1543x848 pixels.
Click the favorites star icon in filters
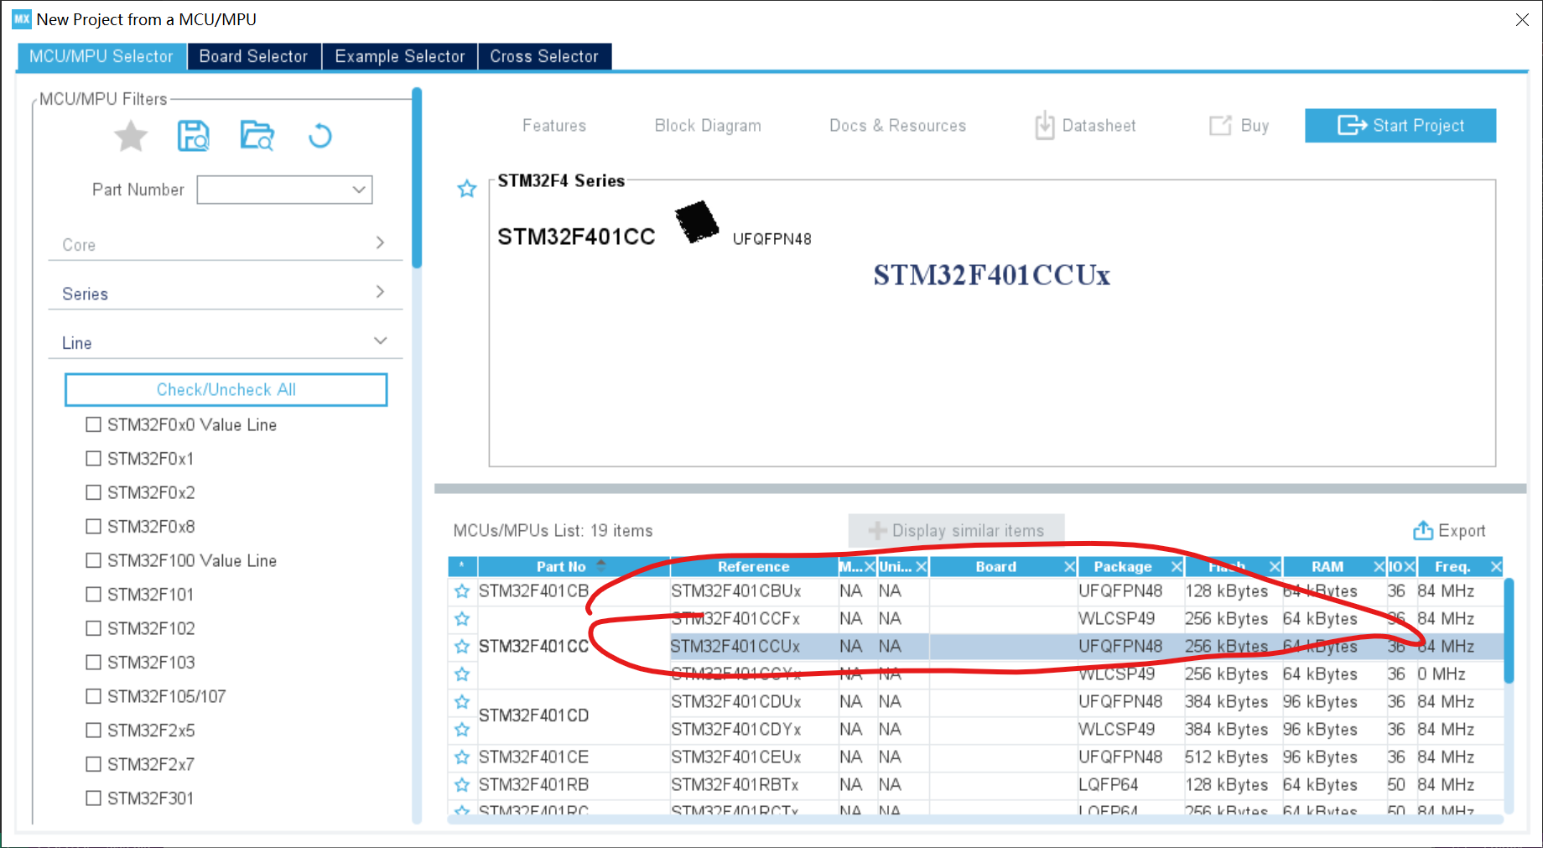[x=131, y=136]
